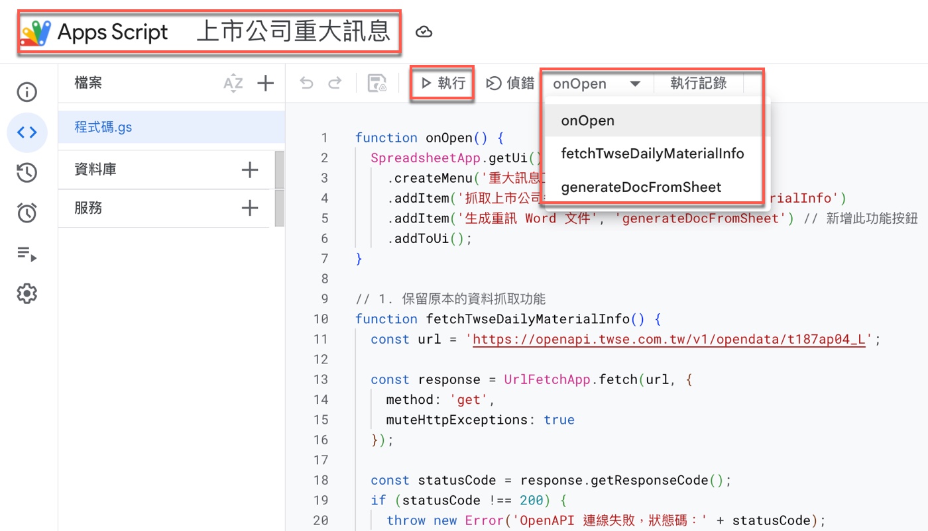
Task: Sort files alphabetically with AZ icon
Action: click(x=233, y=83)
